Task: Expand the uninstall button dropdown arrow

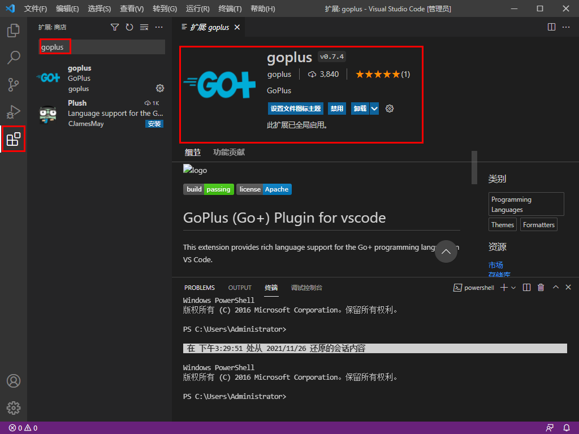Action: [374, 108]
